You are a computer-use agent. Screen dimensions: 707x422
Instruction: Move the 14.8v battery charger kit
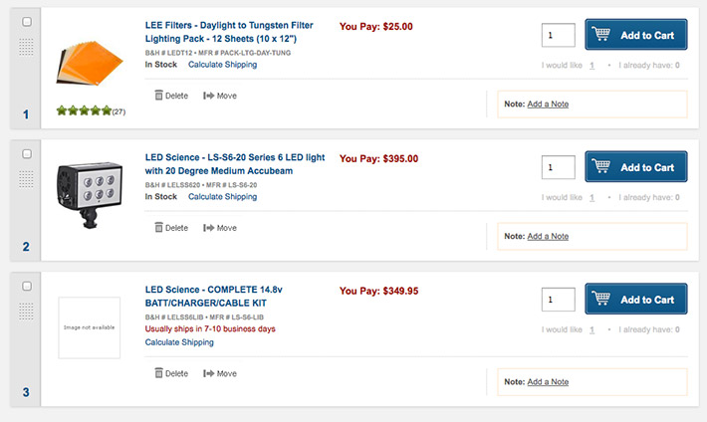pos(220,373)
